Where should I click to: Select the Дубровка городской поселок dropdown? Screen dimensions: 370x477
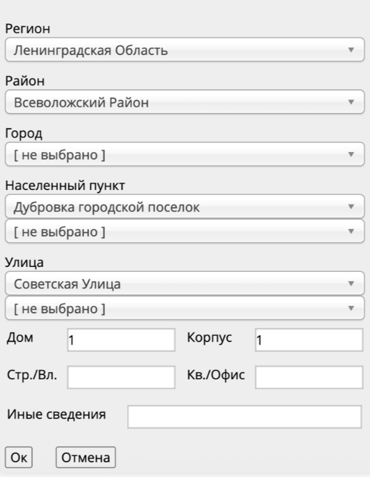tap(184, 206)
